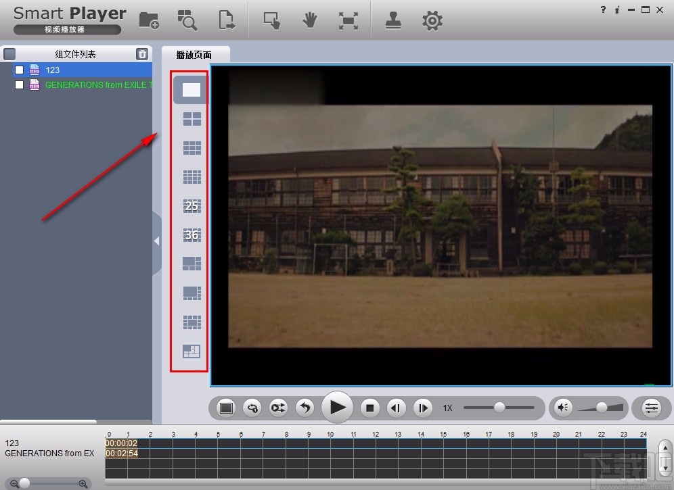Click the help question mark icon
The height and width of the screenshot is (490, 674).
pyautogui.click(x=603, y=9)
